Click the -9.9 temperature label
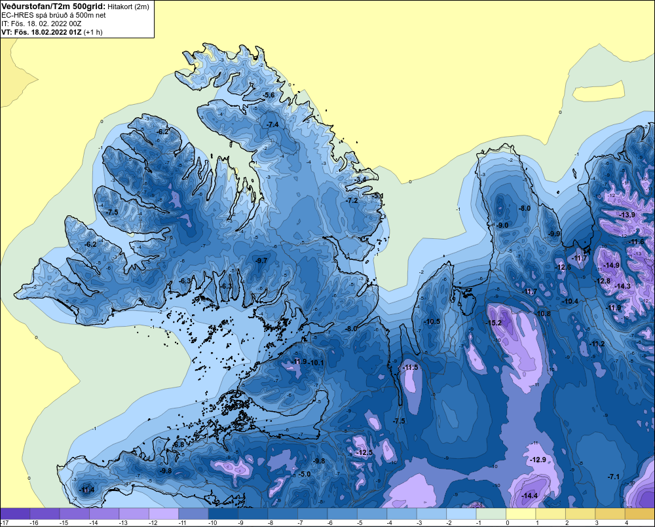The image size is (655, 527). pos(554,234)
